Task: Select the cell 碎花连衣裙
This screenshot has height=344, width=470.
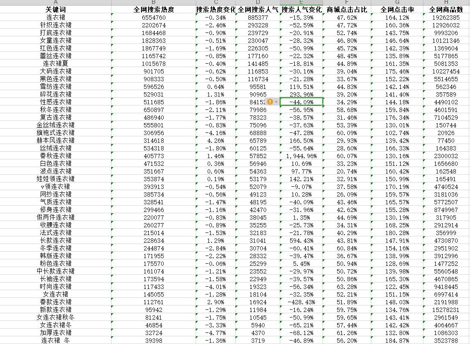Action: tap(56, 94)
